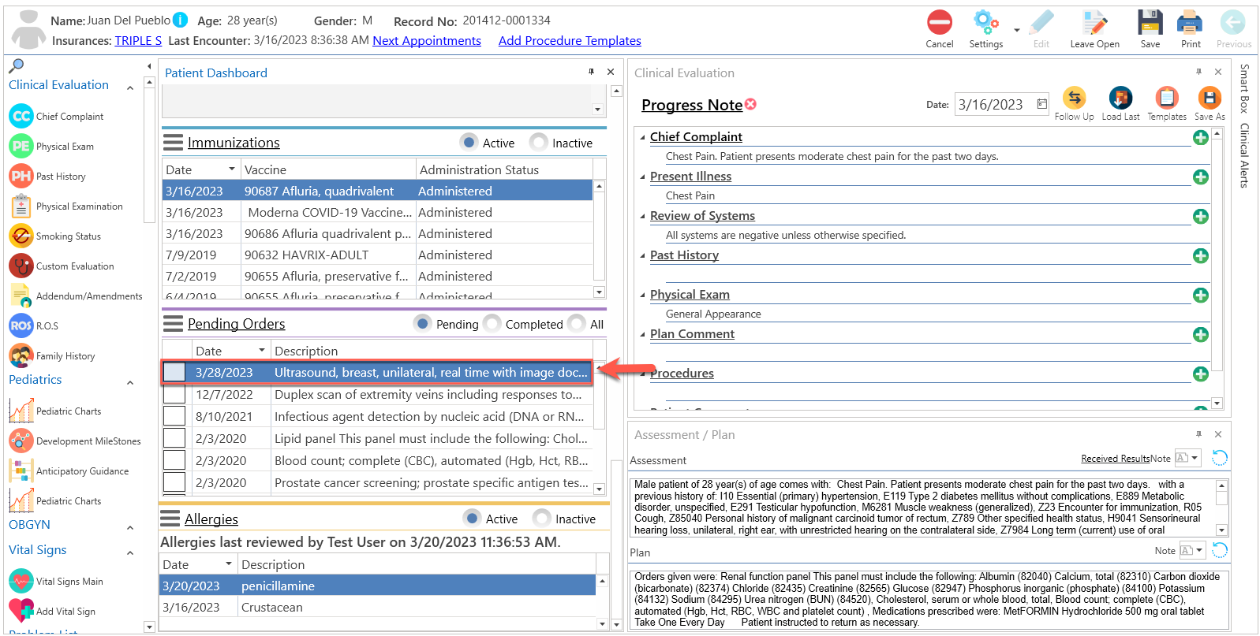Viewport: 1260px width, 636px height.
Task: Open Pending Orders panel menu icon
Action: pyautogui.click(x=173, y=324)
